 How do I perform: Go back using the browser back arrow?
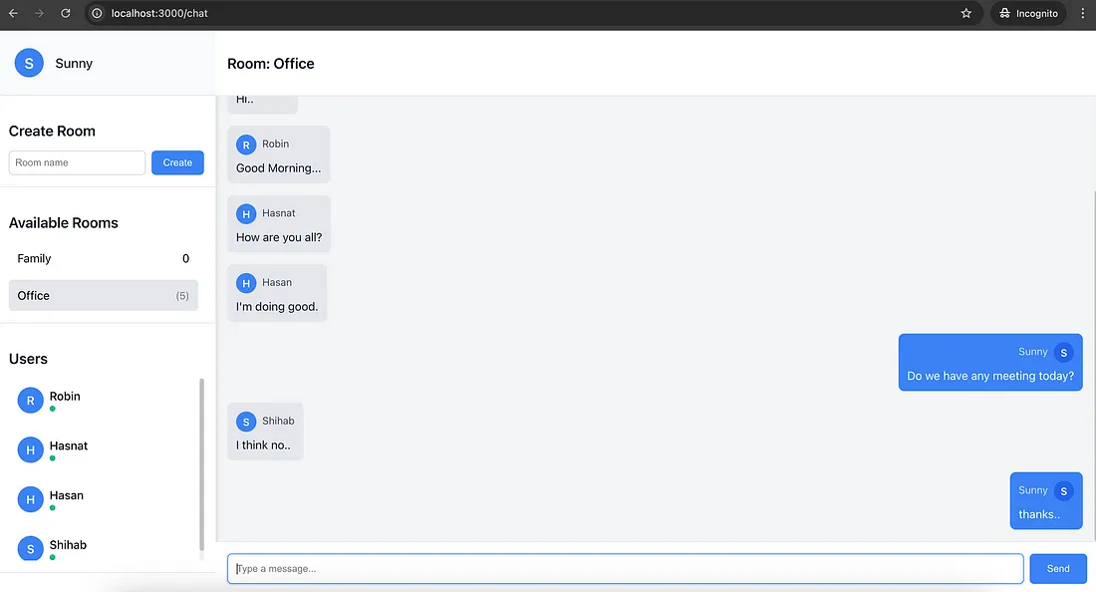(13, 13)
